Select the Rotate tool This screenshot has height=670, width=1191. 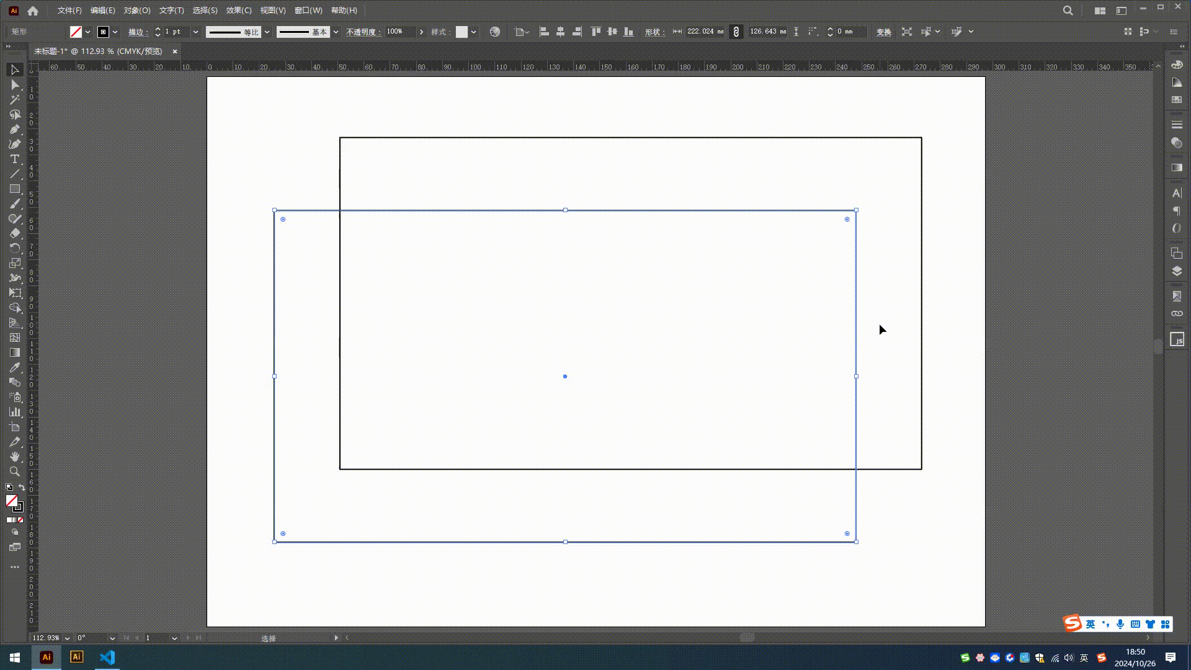pyautogui.click(x=15, y=248)
